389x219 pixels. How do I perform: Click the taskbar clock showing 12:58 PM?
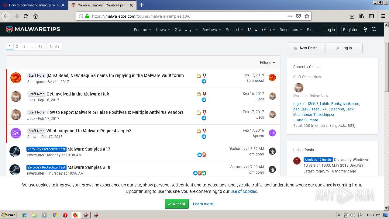(374, 215)
